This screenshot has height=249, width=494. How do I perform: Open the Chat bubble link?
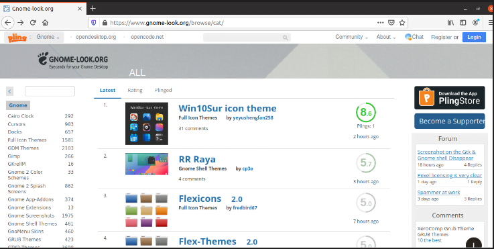[x=414, y=37]
